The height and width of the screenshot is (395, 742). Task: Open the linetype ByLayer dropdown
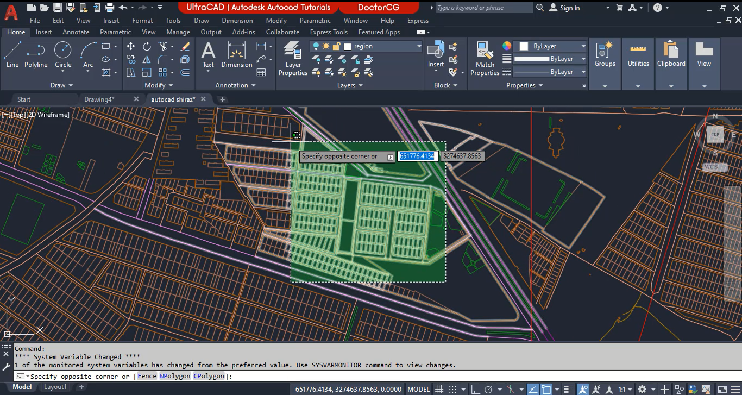pyautogui.click(x=551, y=72)
